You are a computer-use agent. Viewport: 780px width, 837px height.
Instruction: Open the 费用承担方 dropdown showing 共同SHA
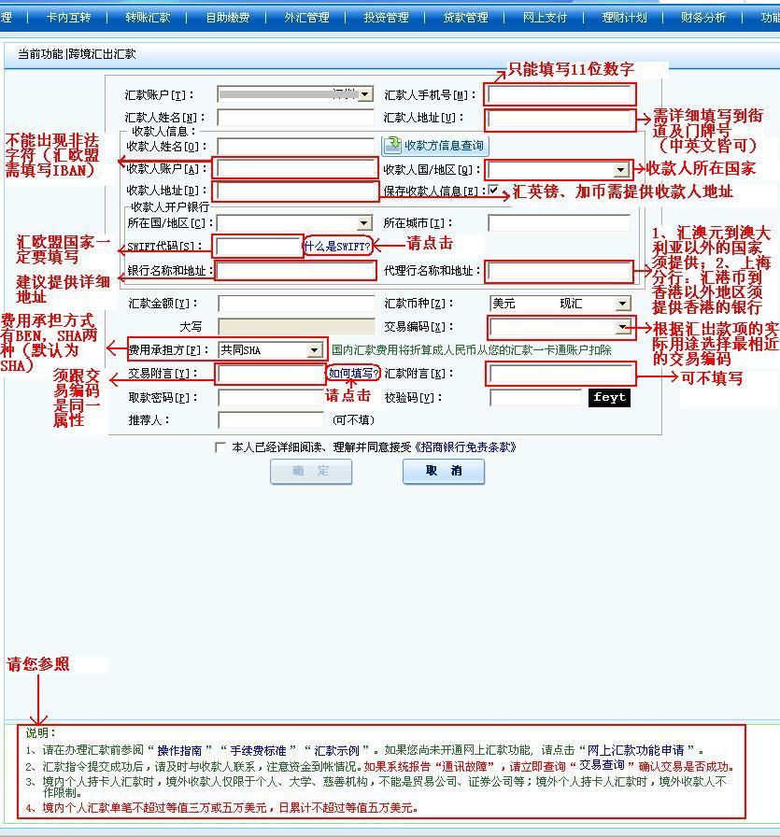point(315,350)
